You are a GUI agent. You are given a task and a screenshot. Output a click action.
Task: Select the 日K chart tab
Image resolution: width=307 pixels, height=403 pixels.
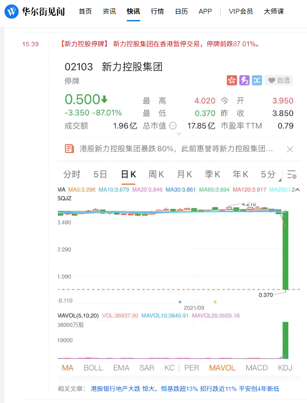click(x=128, y=174)
